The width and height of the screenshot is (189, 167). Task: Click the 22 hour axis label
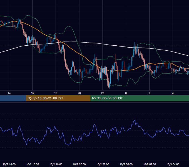click(103, 93)
